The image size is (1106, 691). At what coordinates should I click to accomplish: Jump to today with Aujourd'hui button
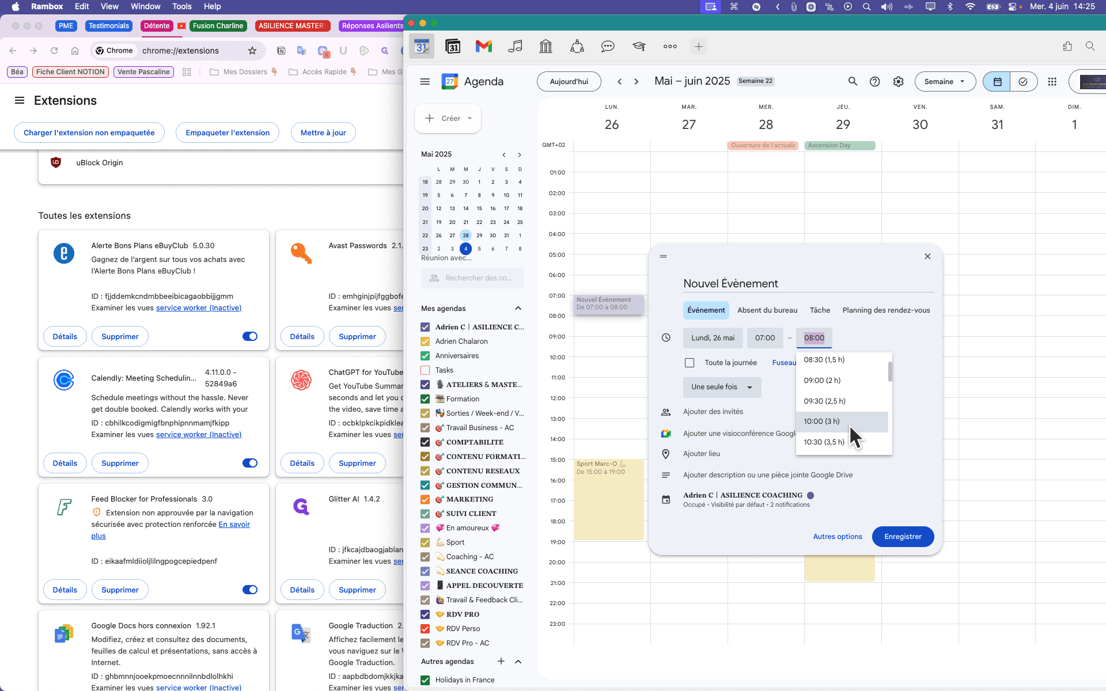tap(569, 82)
